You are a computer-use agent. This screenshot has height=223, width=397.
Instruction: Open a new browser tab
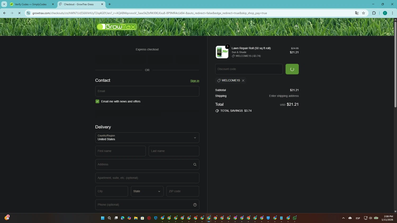pos(110,4)
